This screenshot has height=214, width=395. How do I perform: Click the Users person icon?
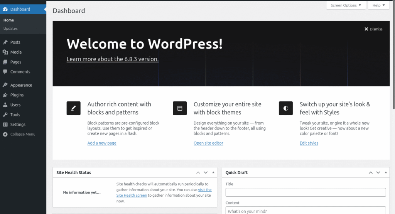5,105
